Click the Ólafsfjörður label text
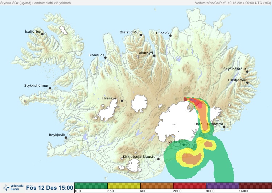Image resolution: width=272 pixels, height=193 pixels. click(x=130, y=32)
